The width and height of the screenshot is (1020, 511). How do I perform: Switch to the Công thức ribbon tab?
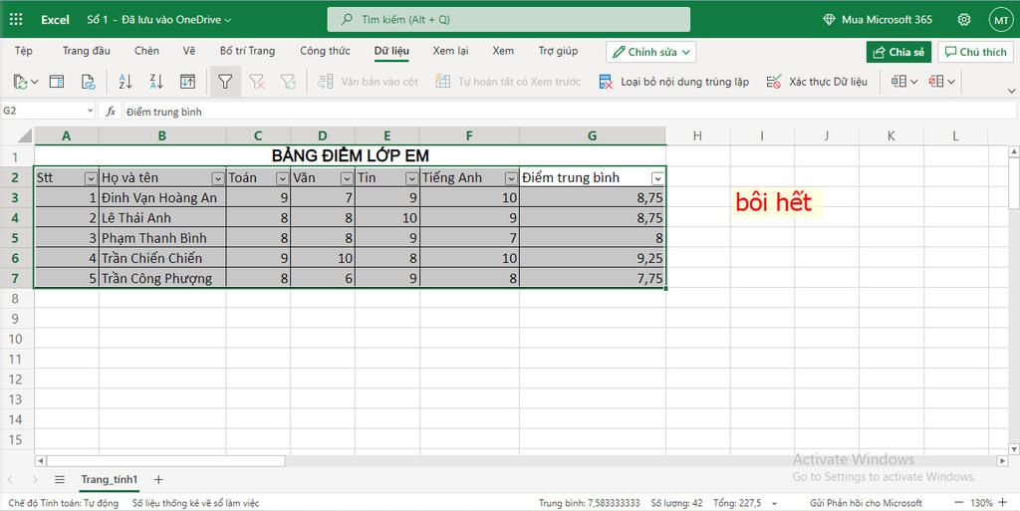[x=325, y=51]
